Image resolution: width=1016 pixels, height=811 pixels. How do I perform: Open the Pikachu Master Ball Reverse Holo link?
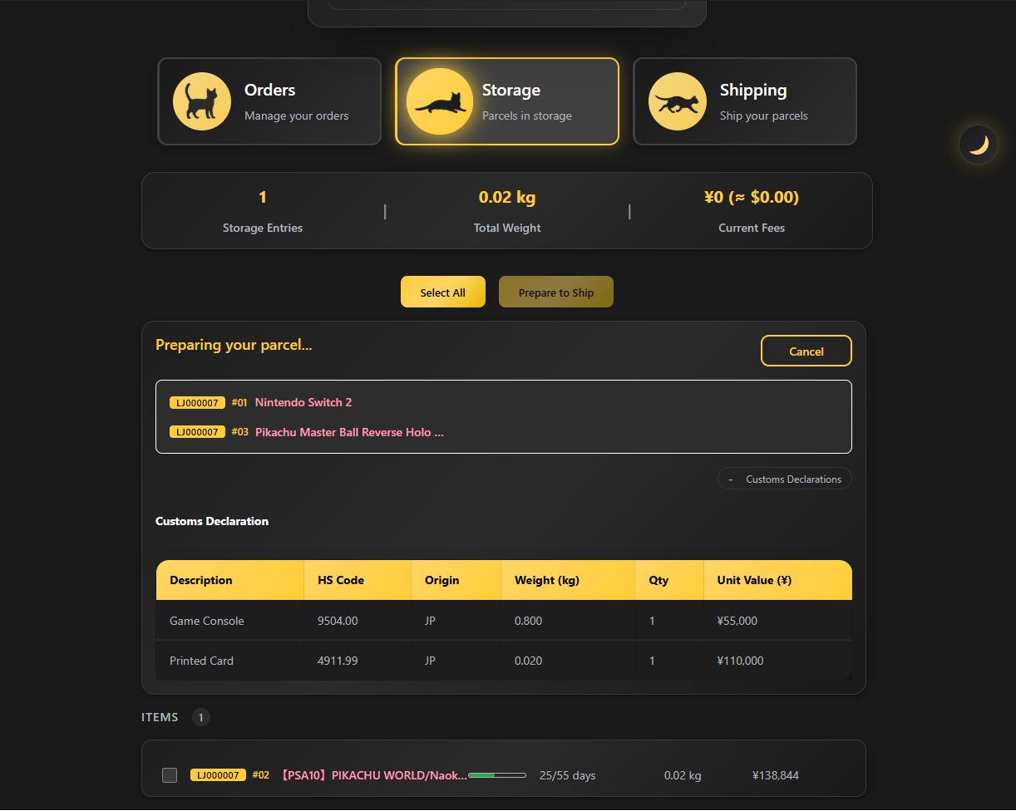[349, 432]
